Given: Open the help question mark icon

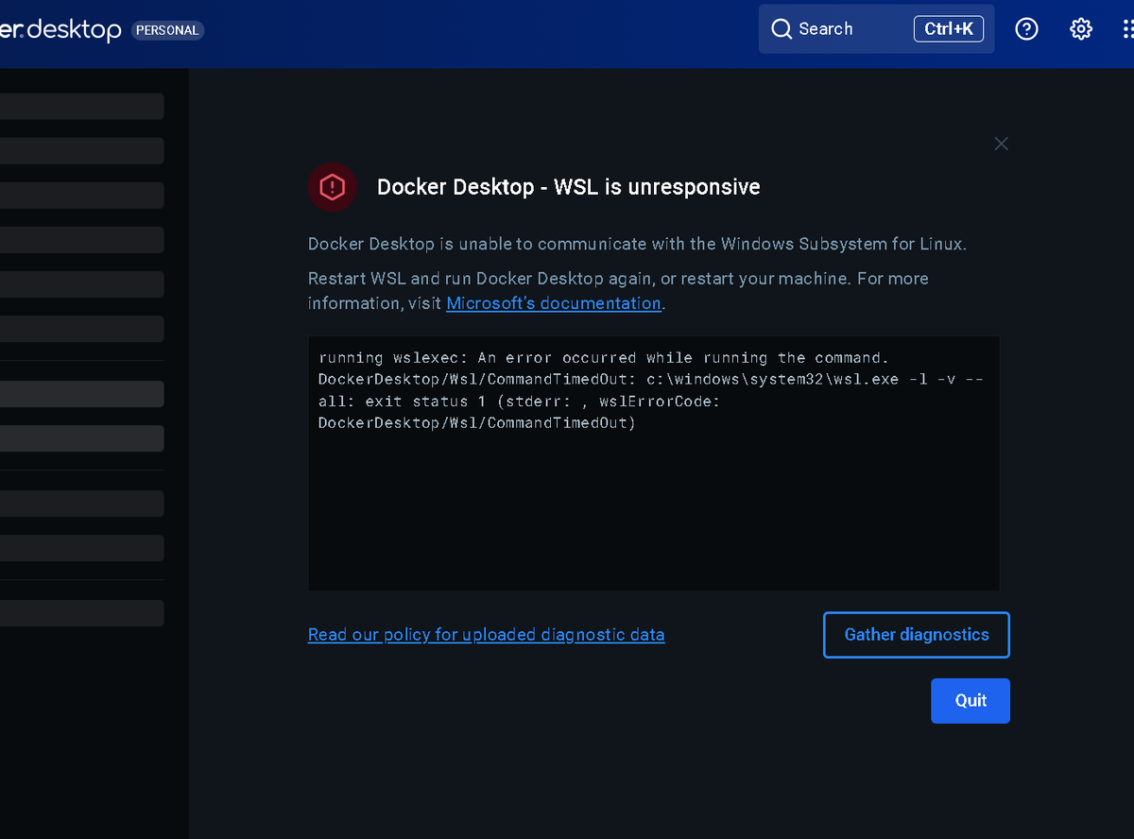Looking at the screenshot, I should pos(1026,29).
